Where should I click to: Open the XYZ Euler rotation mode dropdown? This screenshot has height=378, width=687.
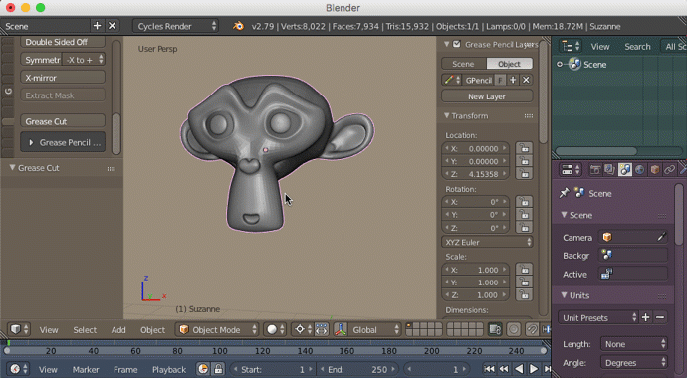[x=487, y=242]
